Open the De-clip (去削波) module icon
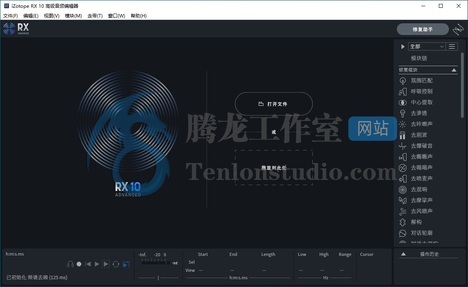 tap(403, 135)
